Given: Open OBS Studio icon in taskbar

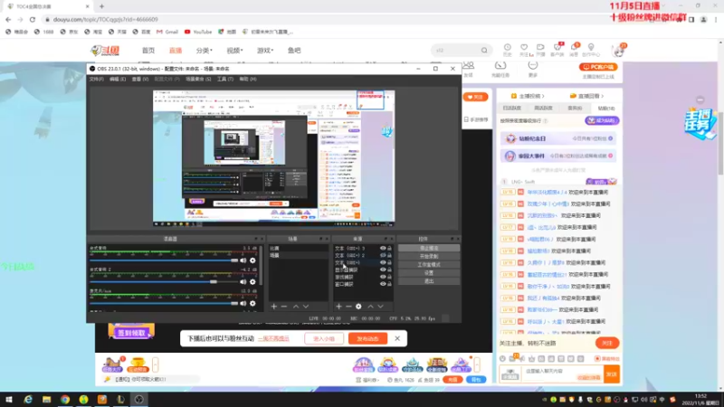Looking at the screenshot, I should pyautogui.click(x=139, y=399).
